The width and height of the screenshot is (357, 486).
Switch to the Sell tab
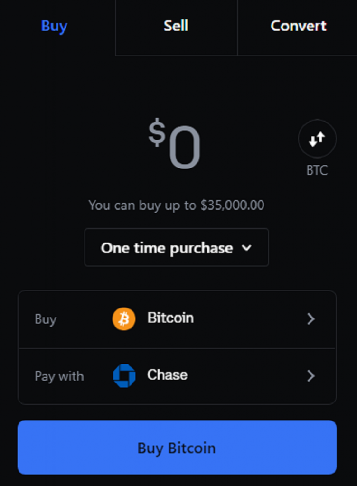coord(176,26)
